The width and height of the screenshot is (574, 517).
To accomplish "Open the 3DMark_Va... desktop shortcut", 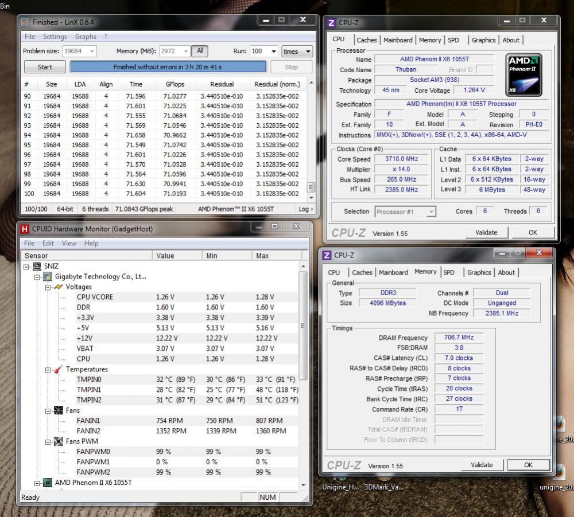I will point(383,487).
